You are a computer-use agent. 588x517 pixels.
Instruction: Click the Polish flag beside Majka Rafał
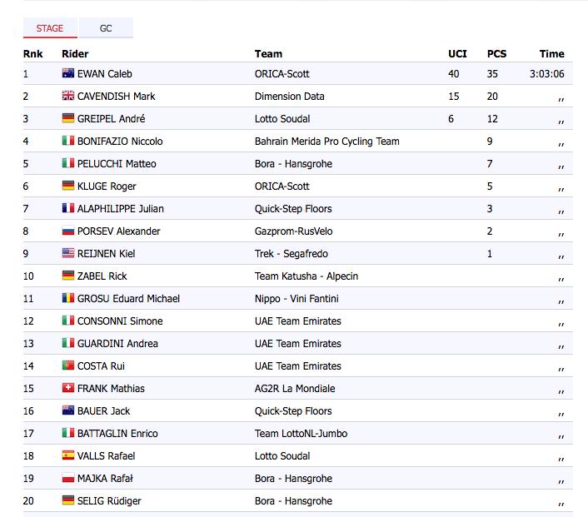click(68, 479)
